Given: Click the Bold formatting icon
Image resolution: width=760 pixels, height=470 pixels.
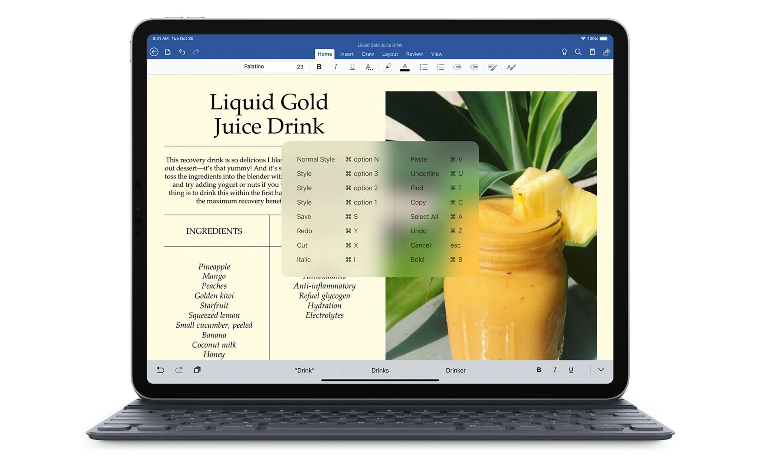Looking at the screenshot, I should click(317, 67).
